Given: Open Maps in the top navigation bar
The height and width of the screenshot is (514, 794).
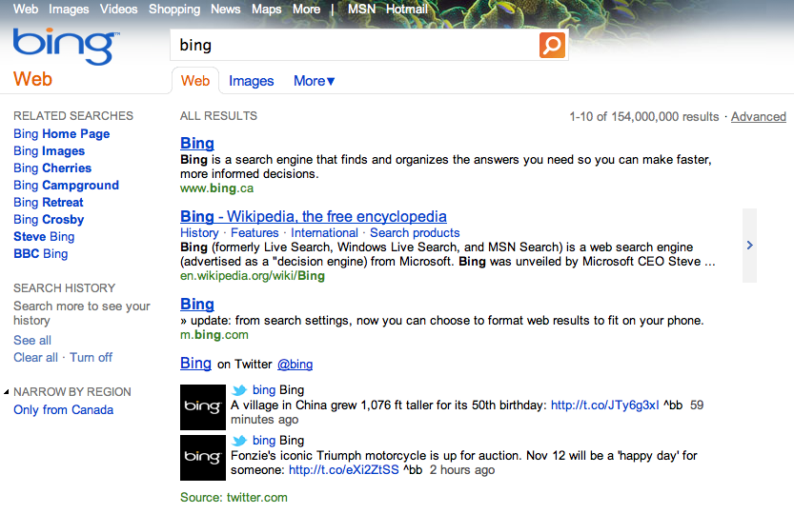Looking at the screenshot, I should click(x=266, y=9).
